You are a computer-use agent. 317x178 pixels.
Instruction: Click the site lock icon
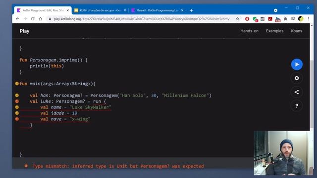coord(50,19)
